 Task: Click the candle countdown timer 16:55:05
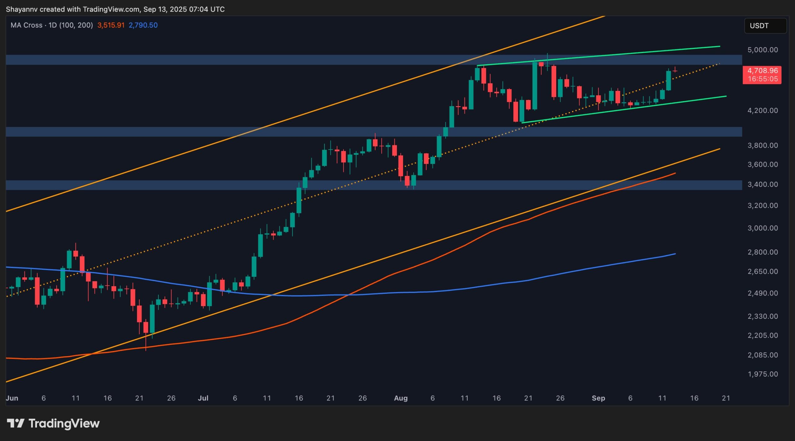(762, 79)
